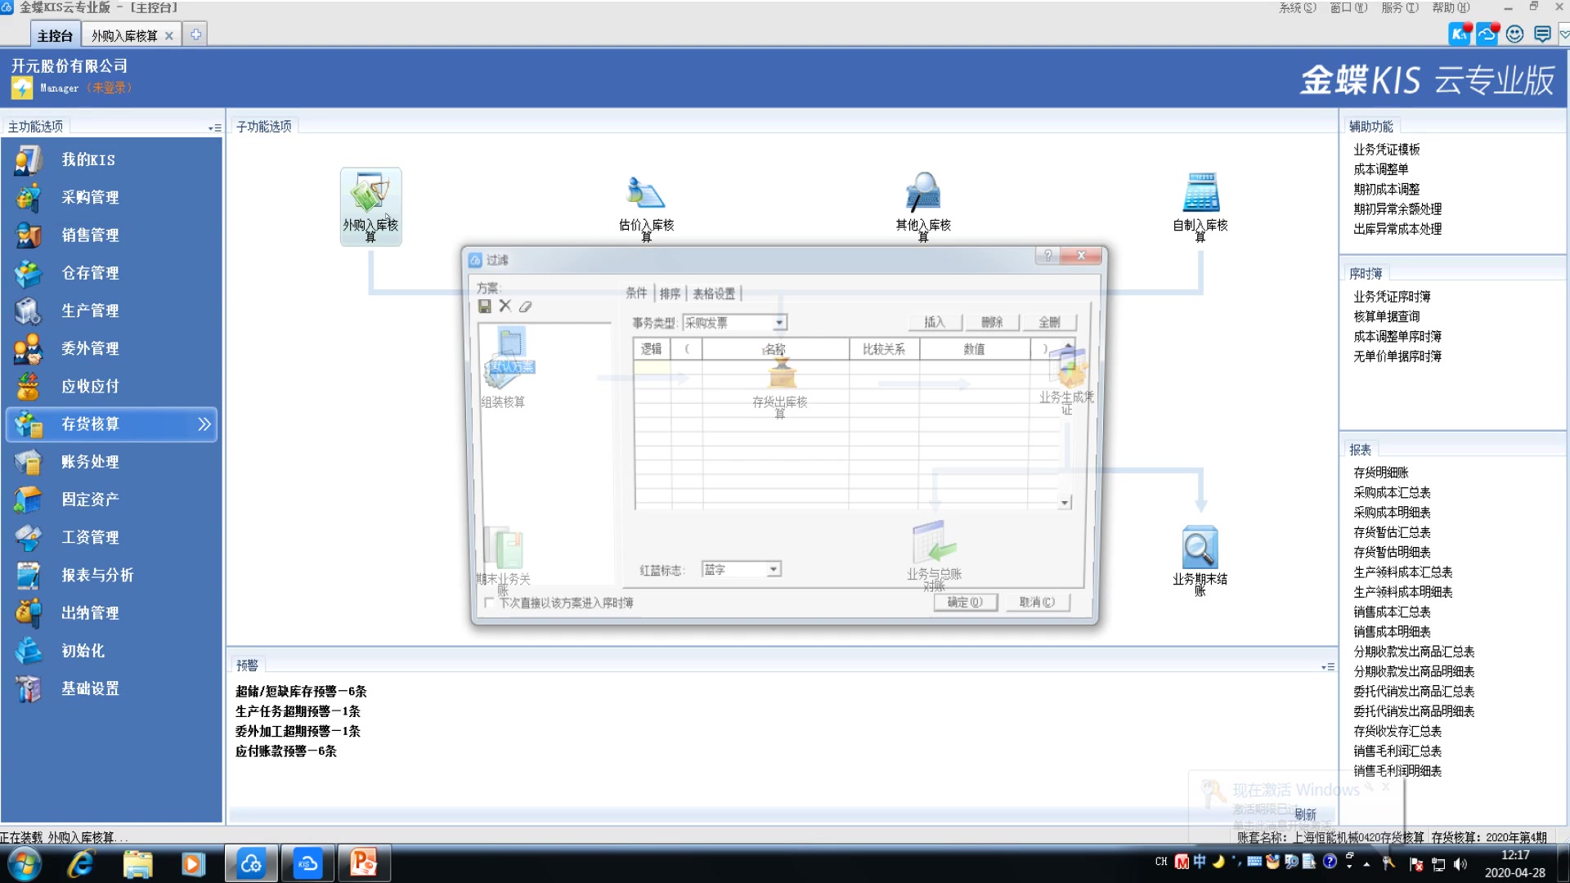The width and height of the screenshot is (1570, 883).
Task: Expand the 红蓝标志 dropdown
Action: [774, 569]
